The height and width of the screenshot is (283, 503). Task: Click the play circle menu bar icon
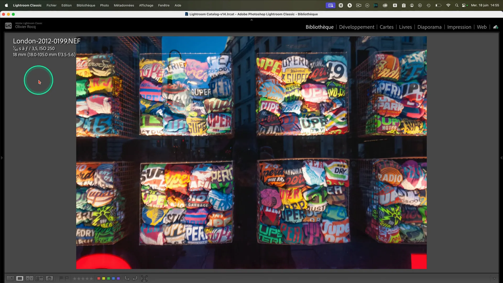(x=420, y=5)
